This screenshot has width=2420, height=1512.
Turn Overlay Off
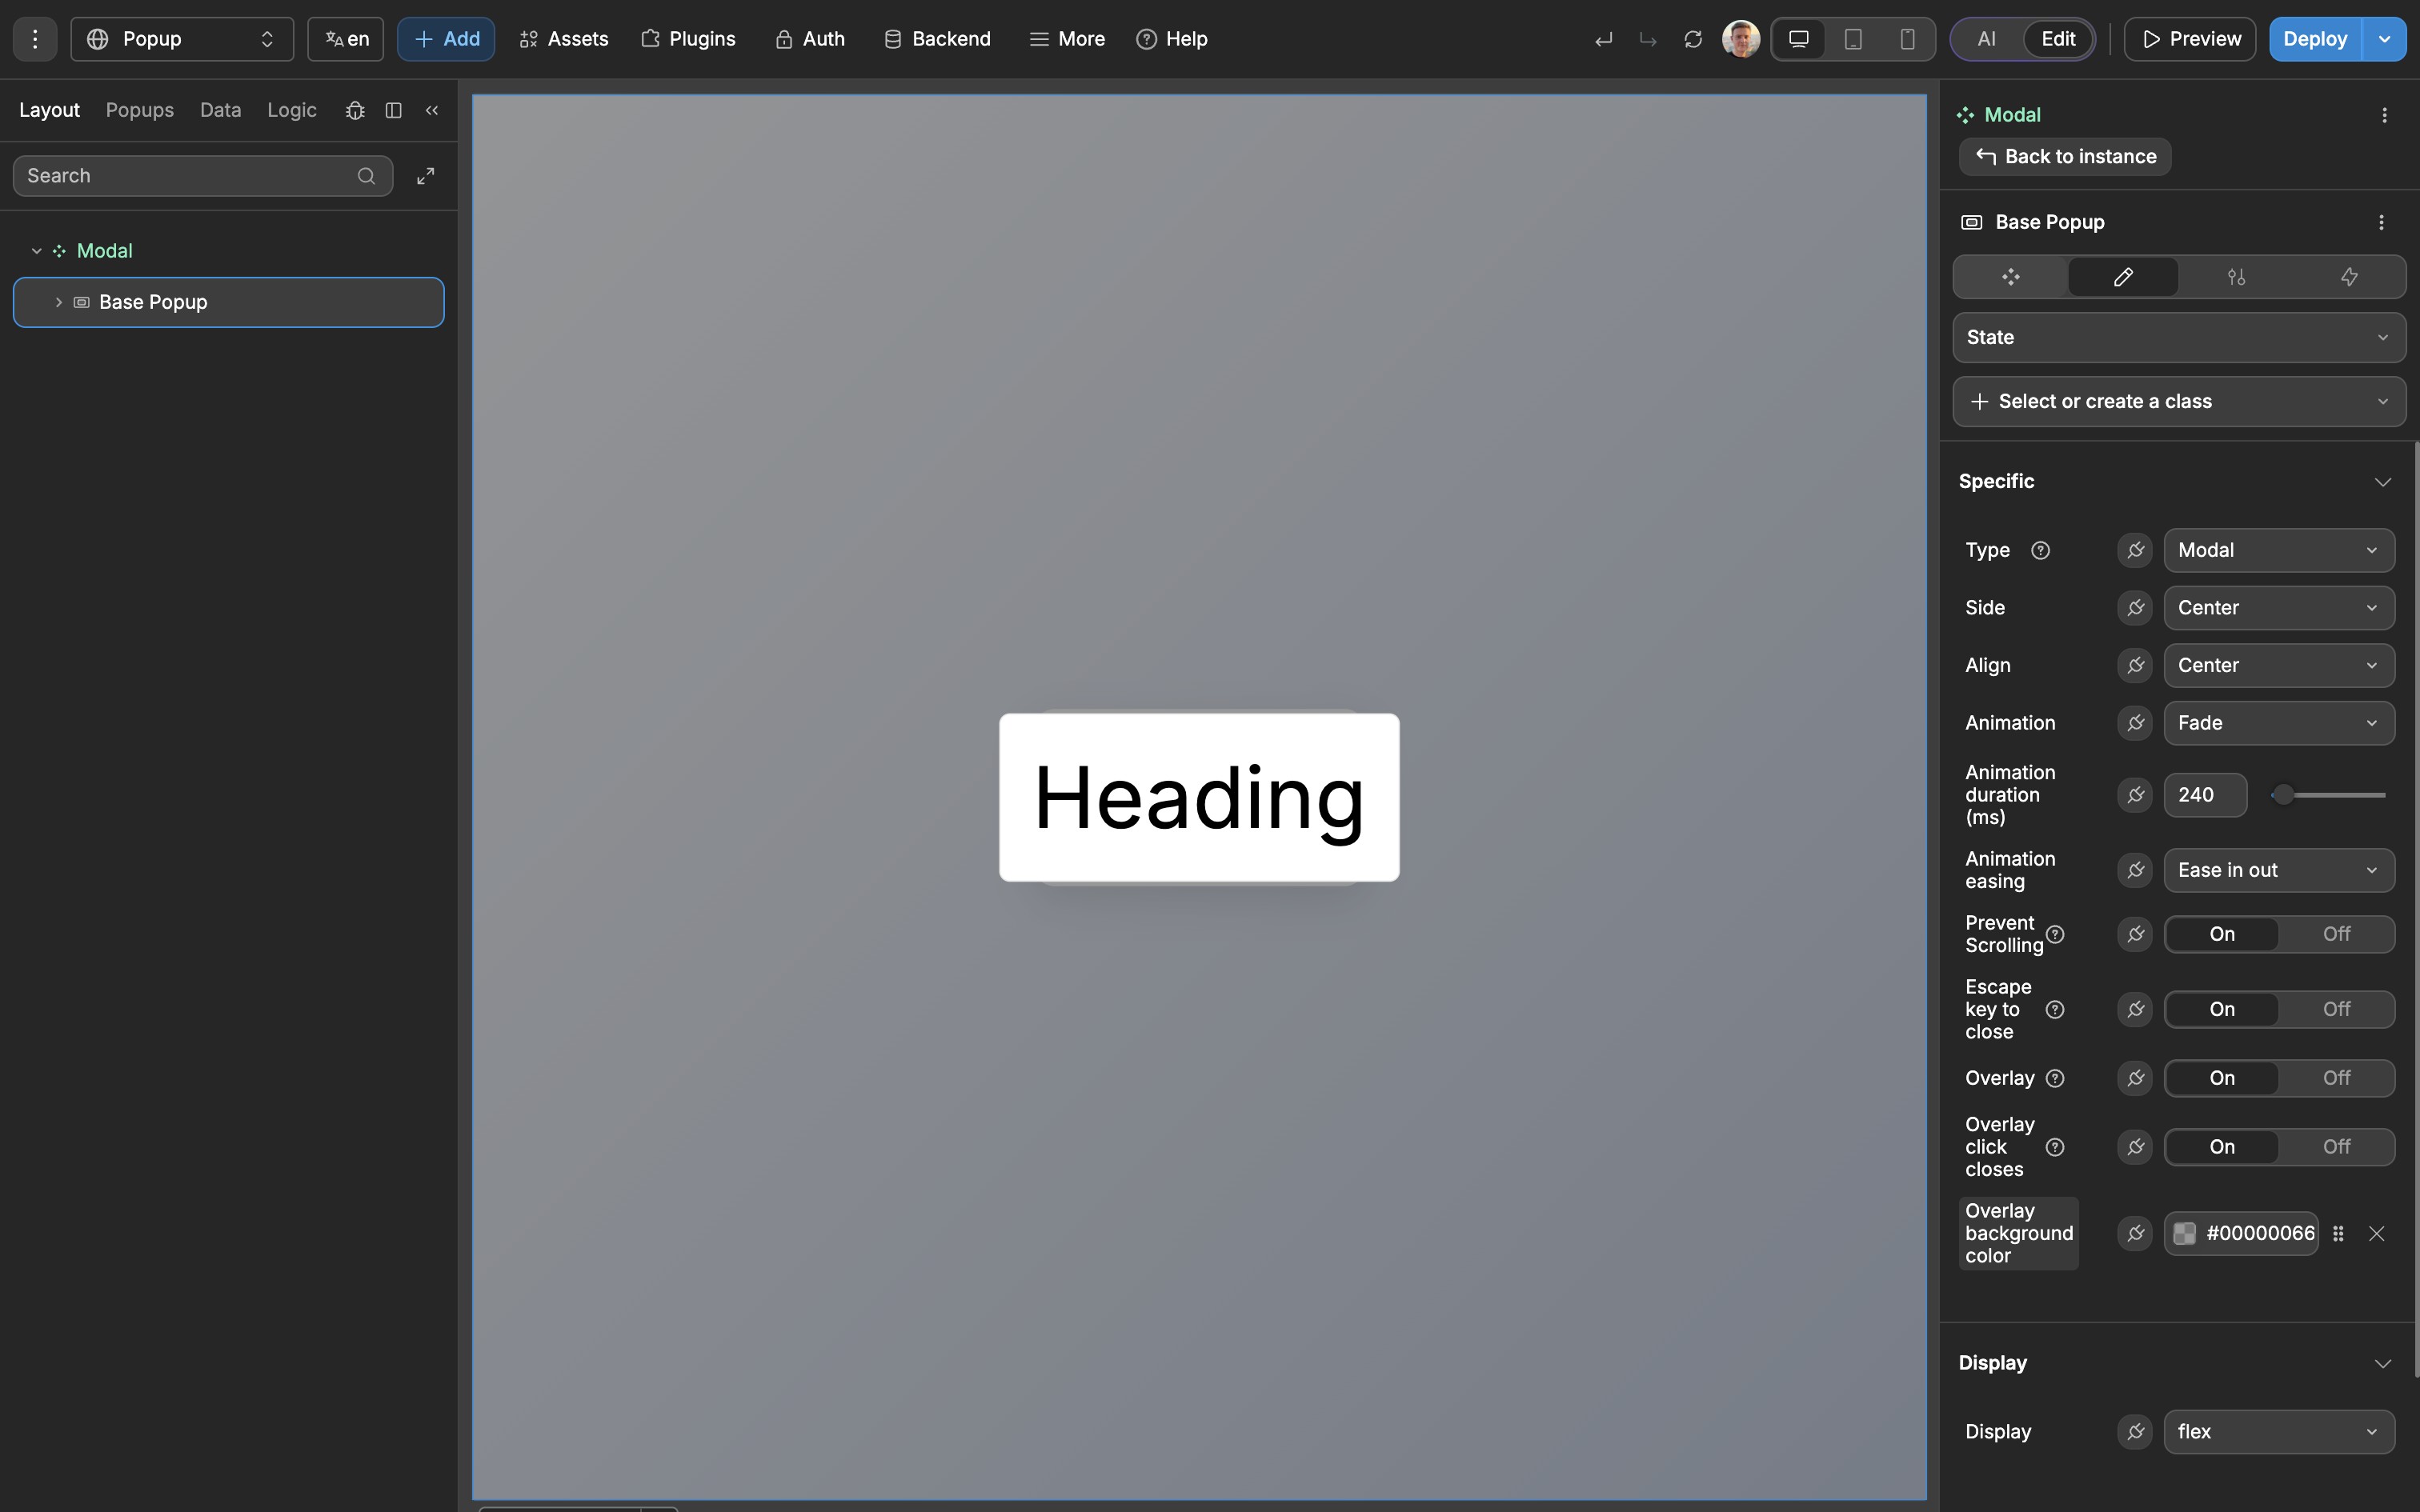(2336, 1078)
